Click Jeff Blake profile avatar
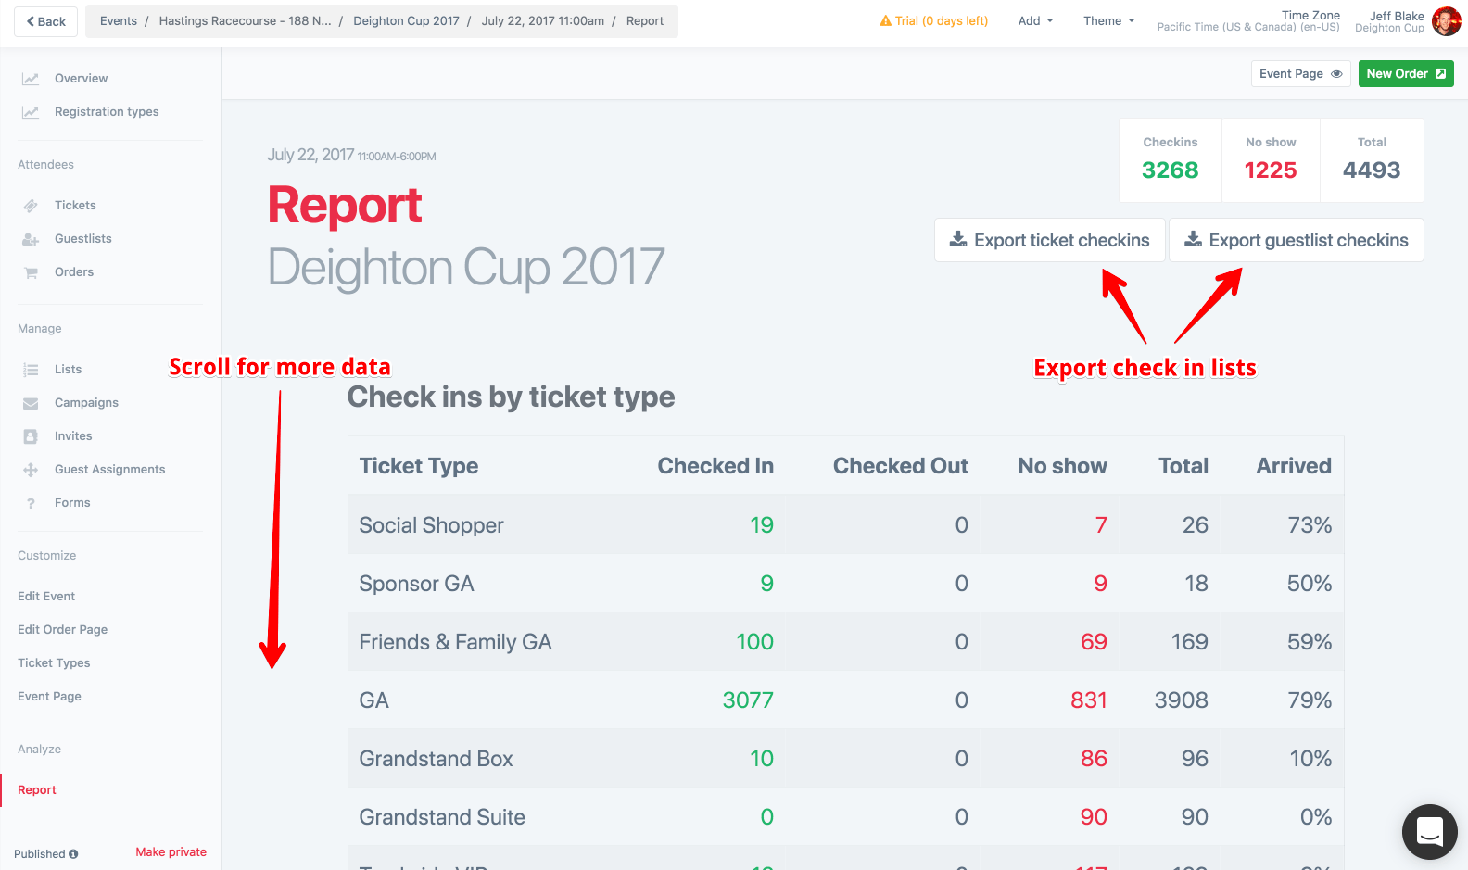The height and width of the screenshot is (870, 1468). (1445, 20)
